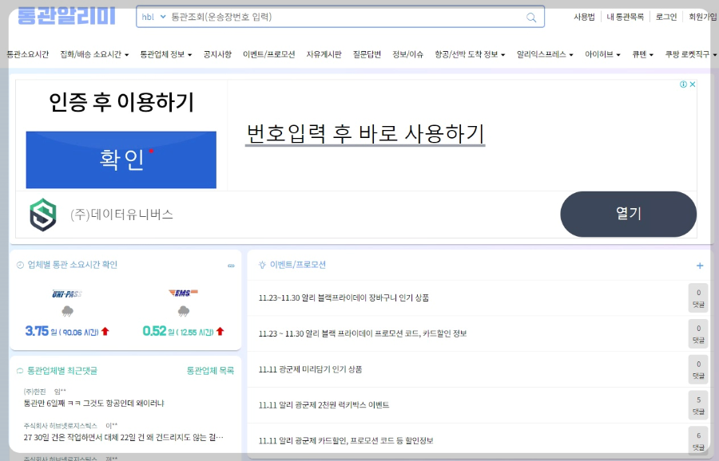
Task: Open the 통관업체 목록 link
Action: click(210, 370)
